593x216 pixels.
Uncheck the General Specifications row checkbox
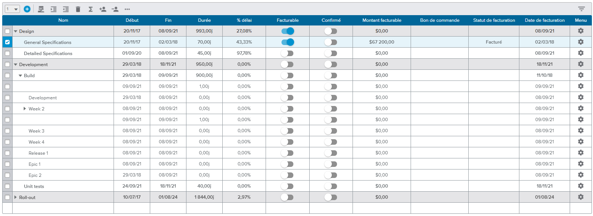coord(7,42)
